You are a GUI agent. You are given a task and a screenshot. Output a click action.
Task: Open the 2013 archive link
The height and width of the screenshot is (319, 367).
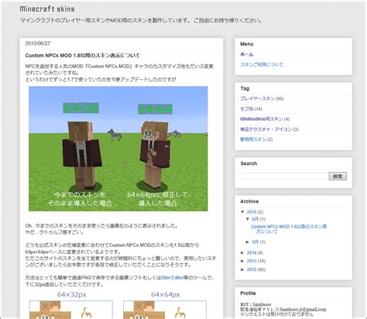(252, 261)
